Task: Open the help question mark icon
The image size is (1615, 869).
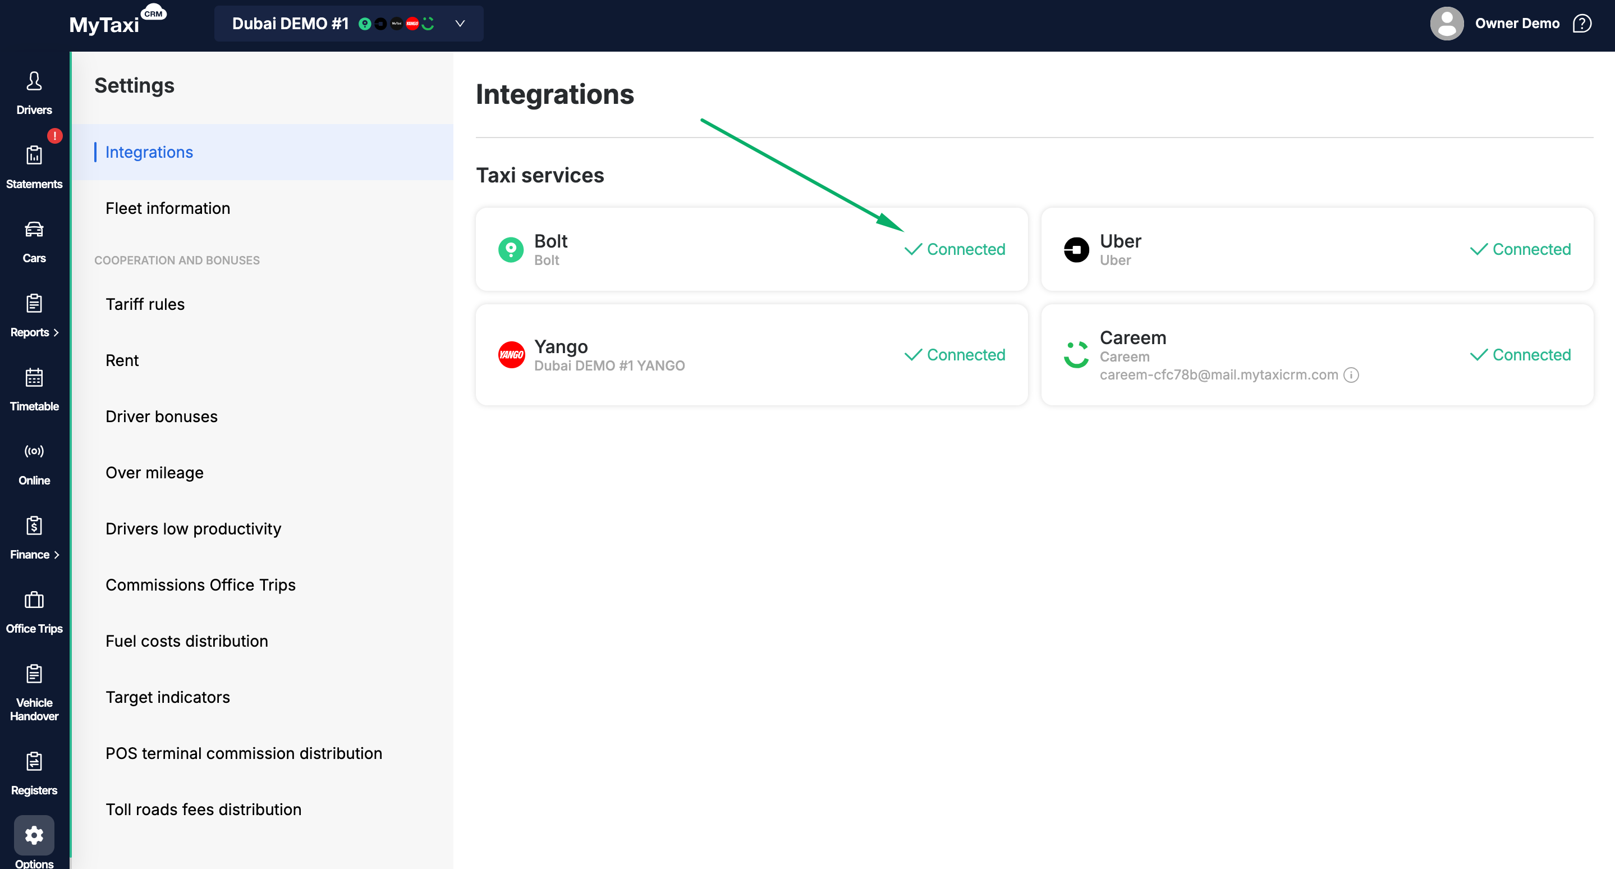Action: [1582, 24]
